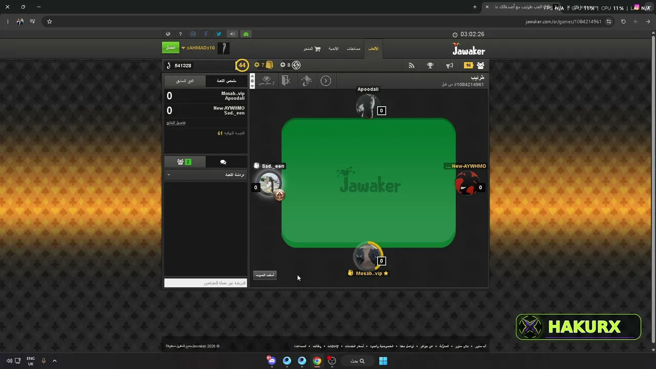The image size is (656, 369).
Task: Open the store tab with cart icon
Action: pyautogui.click(x=312, y=49)
